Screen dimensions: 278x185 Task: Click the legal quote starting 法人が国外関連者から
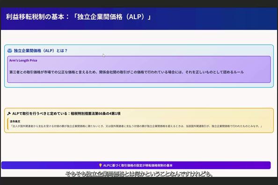click(x=136, y=126)
